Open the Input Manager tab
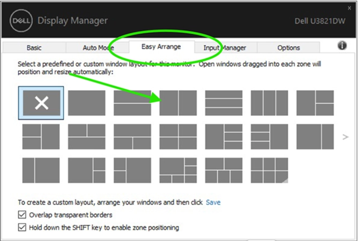The height and width of the screenshot is (241, 359). 225,48
